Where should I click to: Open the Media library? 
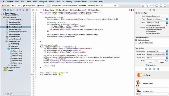[x=158, y=69]
